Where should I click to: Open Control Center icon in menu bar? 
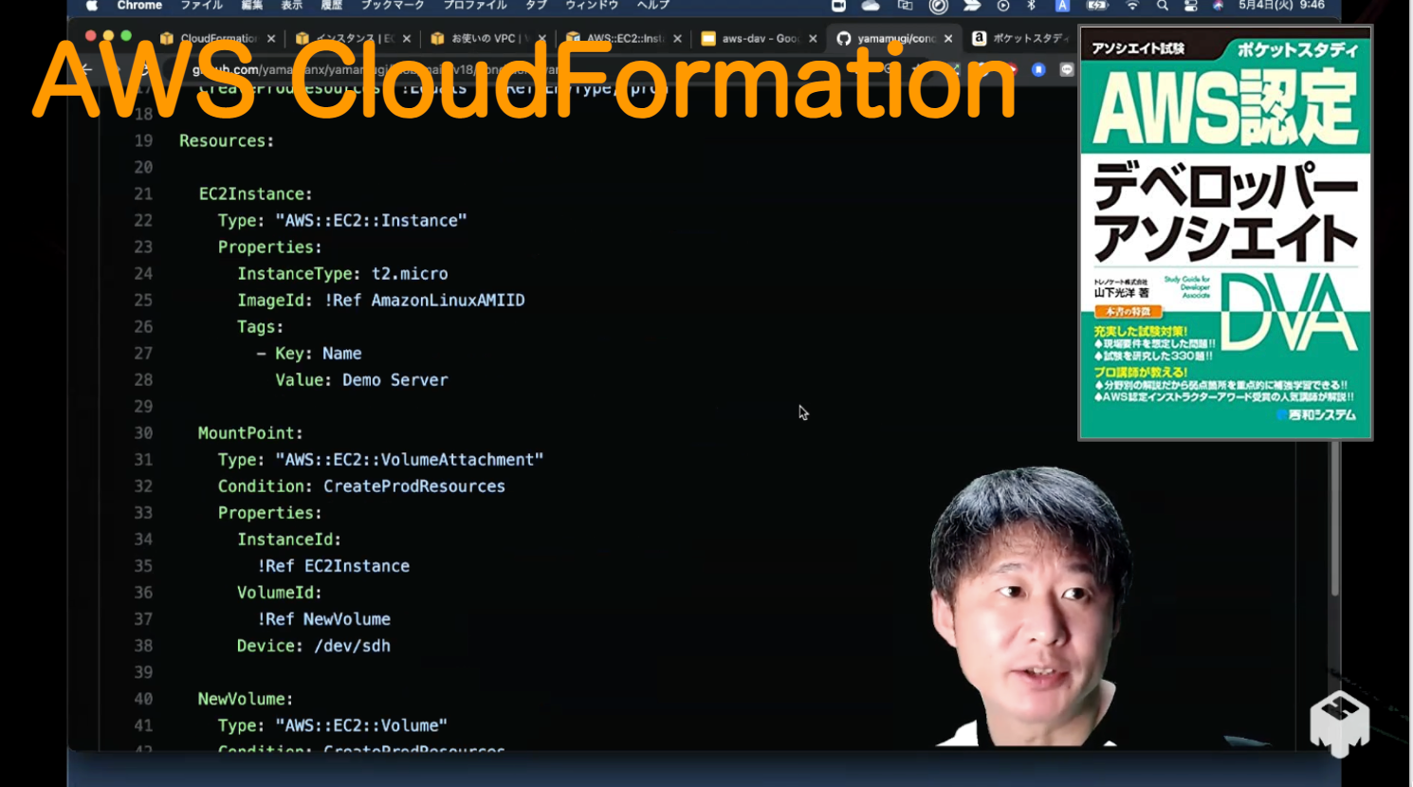coord(1190,6)
